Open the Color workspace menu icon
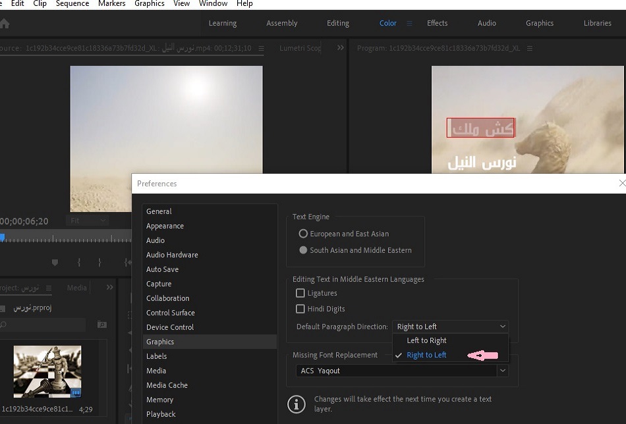The image size is (626, 424). click(x=409, y=23)
